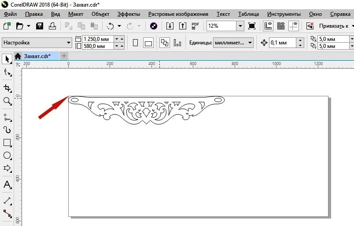Screen dimensions: 354x226
Task: Open the Текст menu
Action: point(223,14)
